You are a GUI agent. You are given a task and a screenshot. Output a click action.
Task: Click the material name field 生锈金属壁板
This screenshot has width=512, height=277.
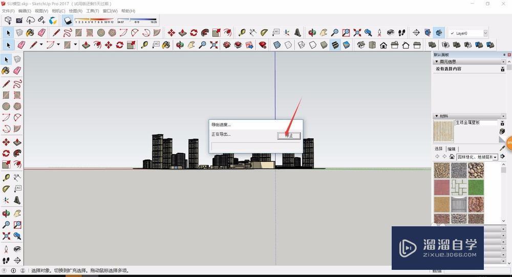pyautogui.click(x=476, y=122)
